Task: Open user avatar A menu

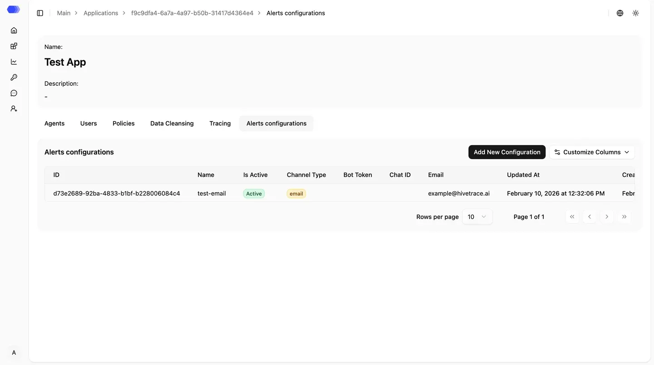Action: tap(14, 353)
